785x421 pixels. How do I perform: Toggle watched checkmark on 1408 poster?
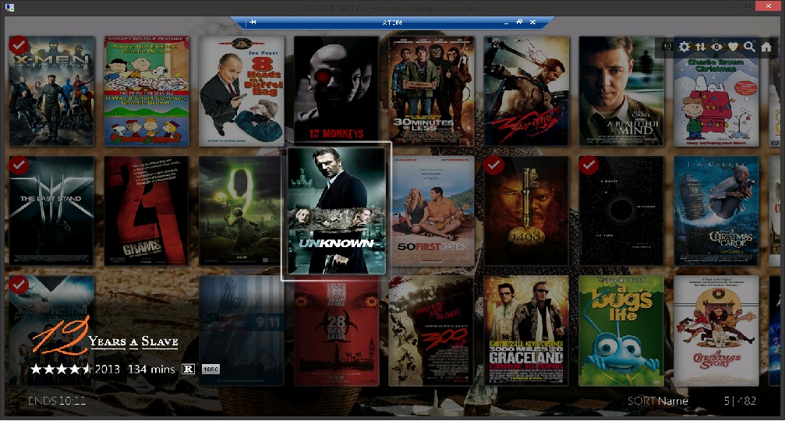(493, 165)
